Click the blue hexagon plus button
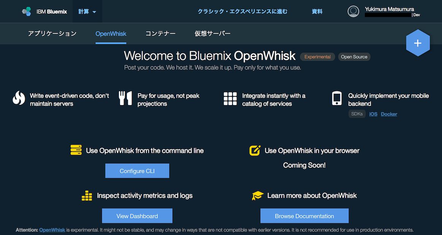The height and width of the screenshot is (235, 442). 418,43
